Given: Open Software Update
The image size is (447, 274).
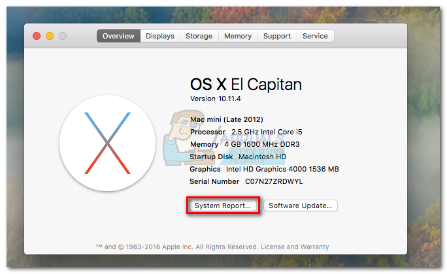Looking at the screenshot, I should pyautogui.click(x=301, y=205).
